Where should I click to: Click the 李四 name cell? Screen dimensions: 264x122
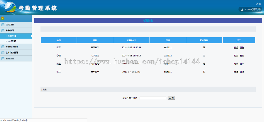(x=59, y=56)
